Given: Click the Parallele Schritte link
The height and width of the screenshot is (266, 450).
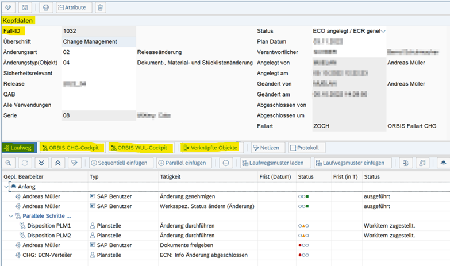Looking at the screenshot, I should click(x=47, y=216).
